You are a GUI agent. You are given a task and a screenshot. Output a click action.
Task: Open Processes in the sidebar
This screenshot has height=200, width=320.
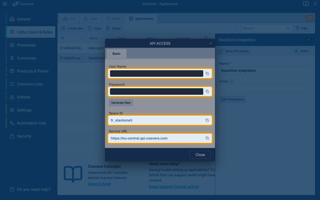(30, 45)
